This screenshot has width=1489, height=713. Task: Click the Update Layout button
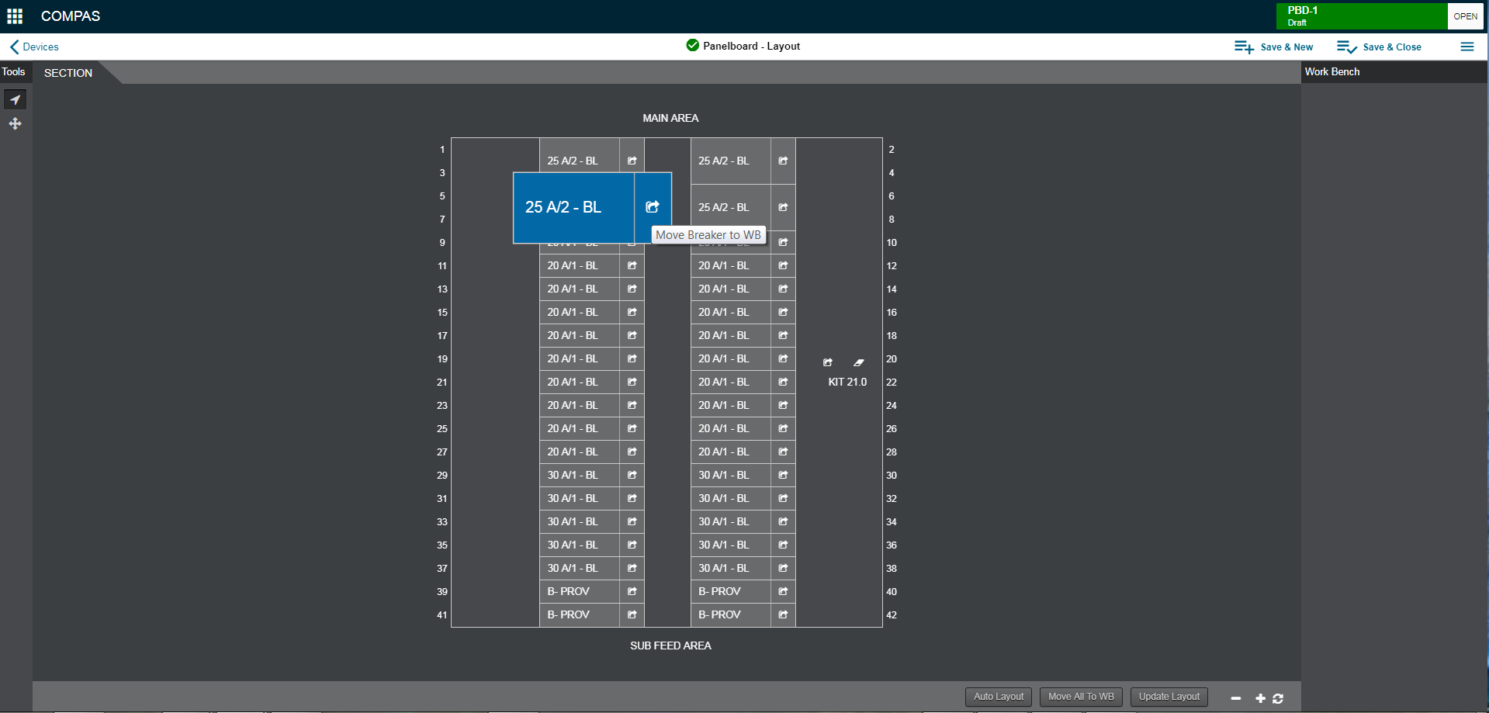click(x=1168, y=696)
